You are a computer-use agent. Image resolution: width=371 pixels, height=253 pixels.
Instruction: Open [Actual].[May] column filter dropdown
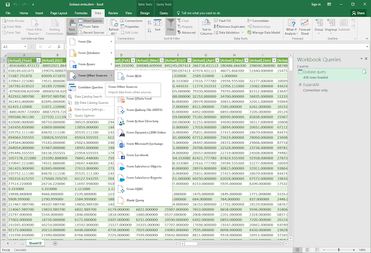tap(246, 60)
